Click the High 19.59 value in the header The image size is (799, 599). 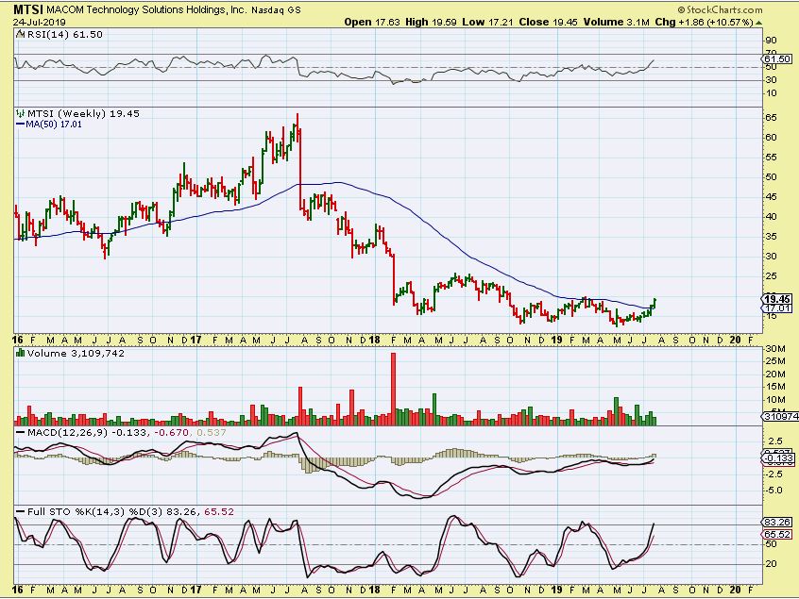coord(431,22)
